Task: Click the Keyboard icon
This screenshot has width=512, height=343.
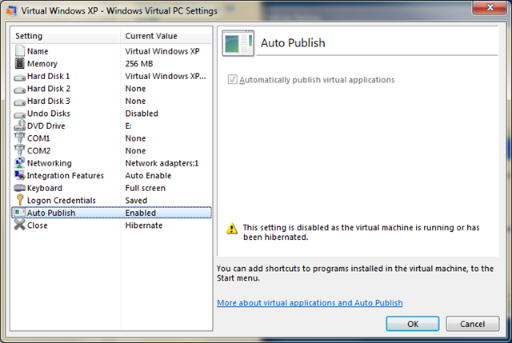Action: click(x=20, y=188)
